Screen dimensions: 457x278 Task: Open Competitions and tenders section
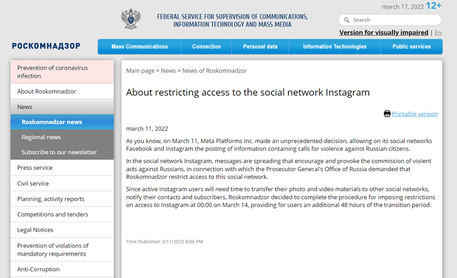[x=62, y=215]
